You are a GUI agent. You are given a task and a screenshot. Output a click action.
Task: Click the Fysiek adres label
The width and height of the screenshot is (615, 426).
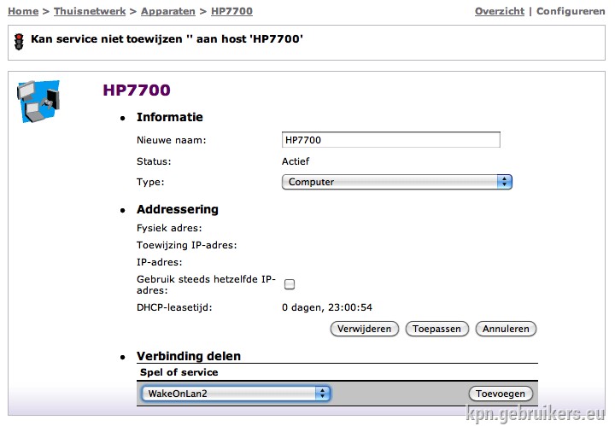coord(169,228)
